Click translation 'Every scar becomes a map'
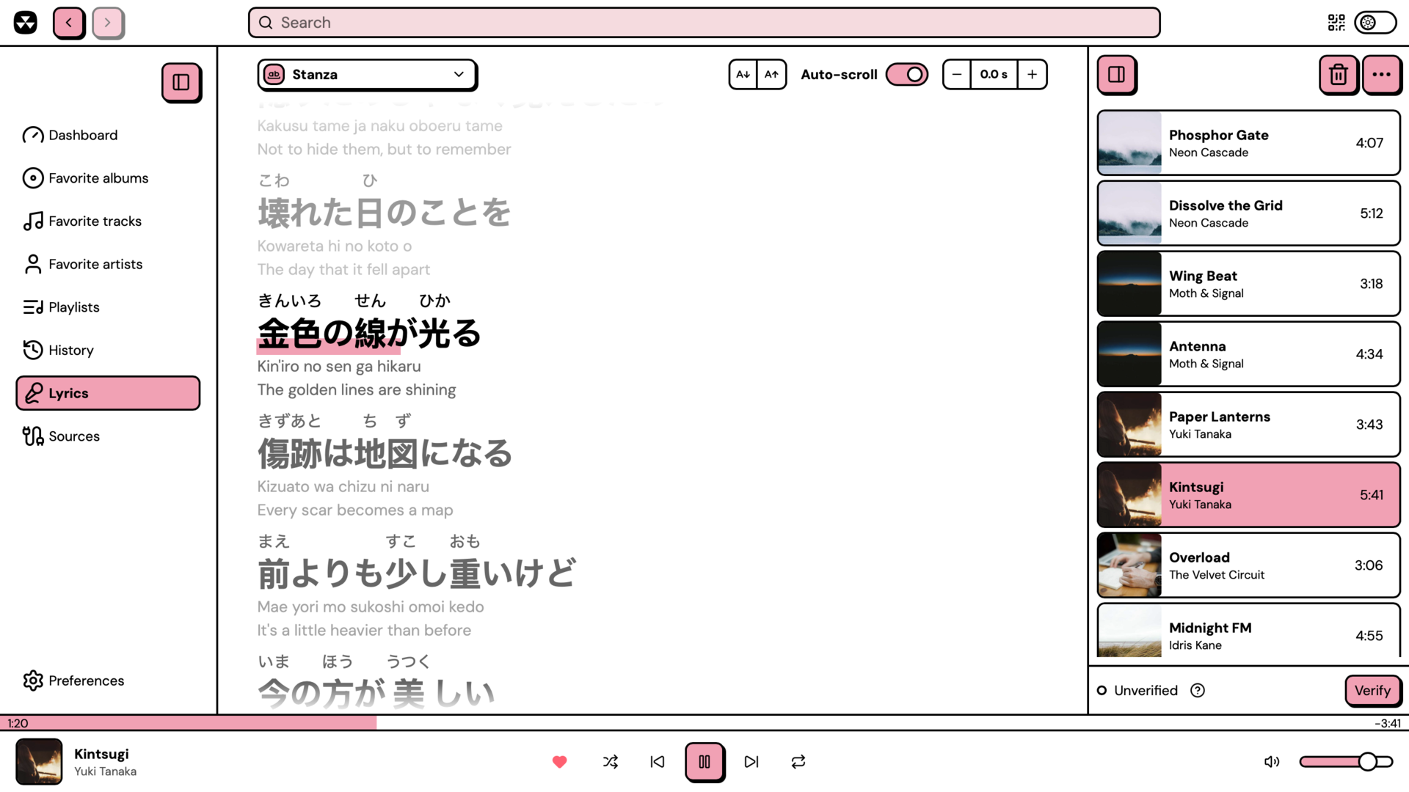1409x792 pixels. (355, 510)
